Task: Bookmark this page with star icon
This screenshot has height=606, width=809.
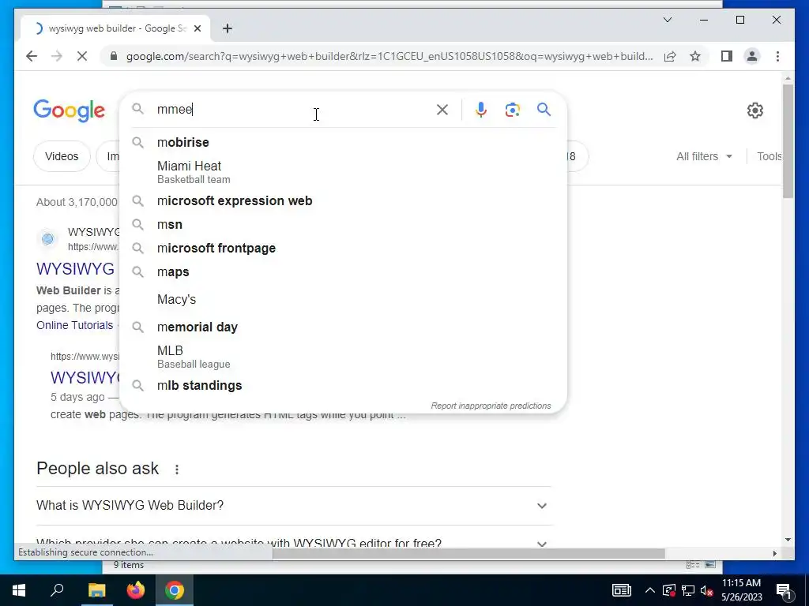Action: 695,56
